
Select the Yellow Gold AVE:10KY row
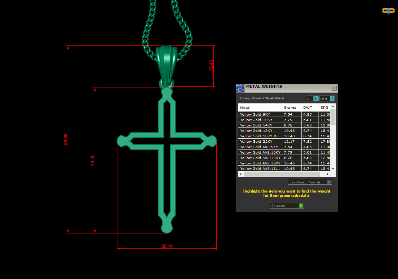pos(284,152)
